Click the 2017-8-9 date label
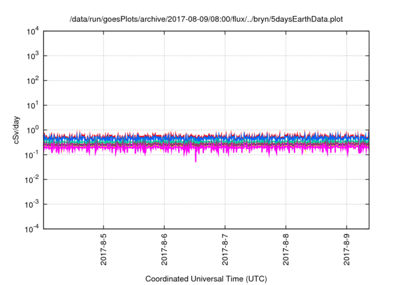 coord(347,249)
